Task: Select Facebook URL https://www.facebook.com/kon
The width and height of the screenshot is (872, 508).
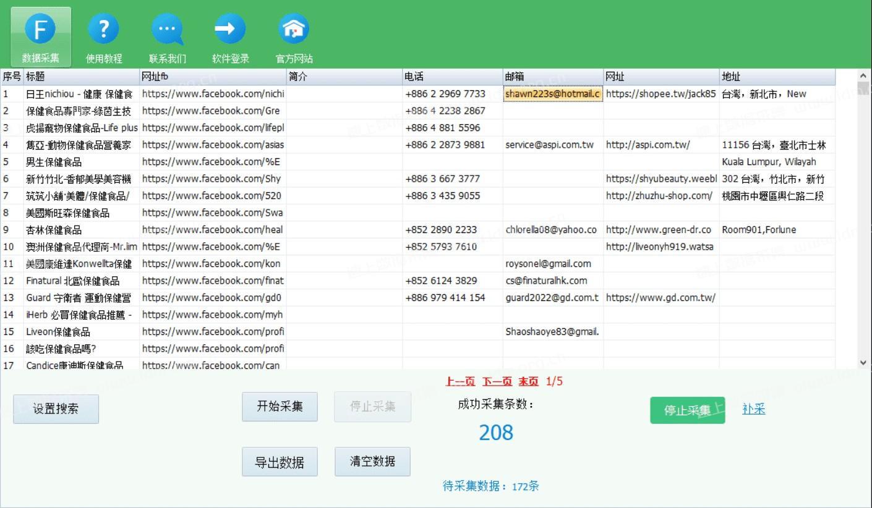Action: click(x=213, y=264)
